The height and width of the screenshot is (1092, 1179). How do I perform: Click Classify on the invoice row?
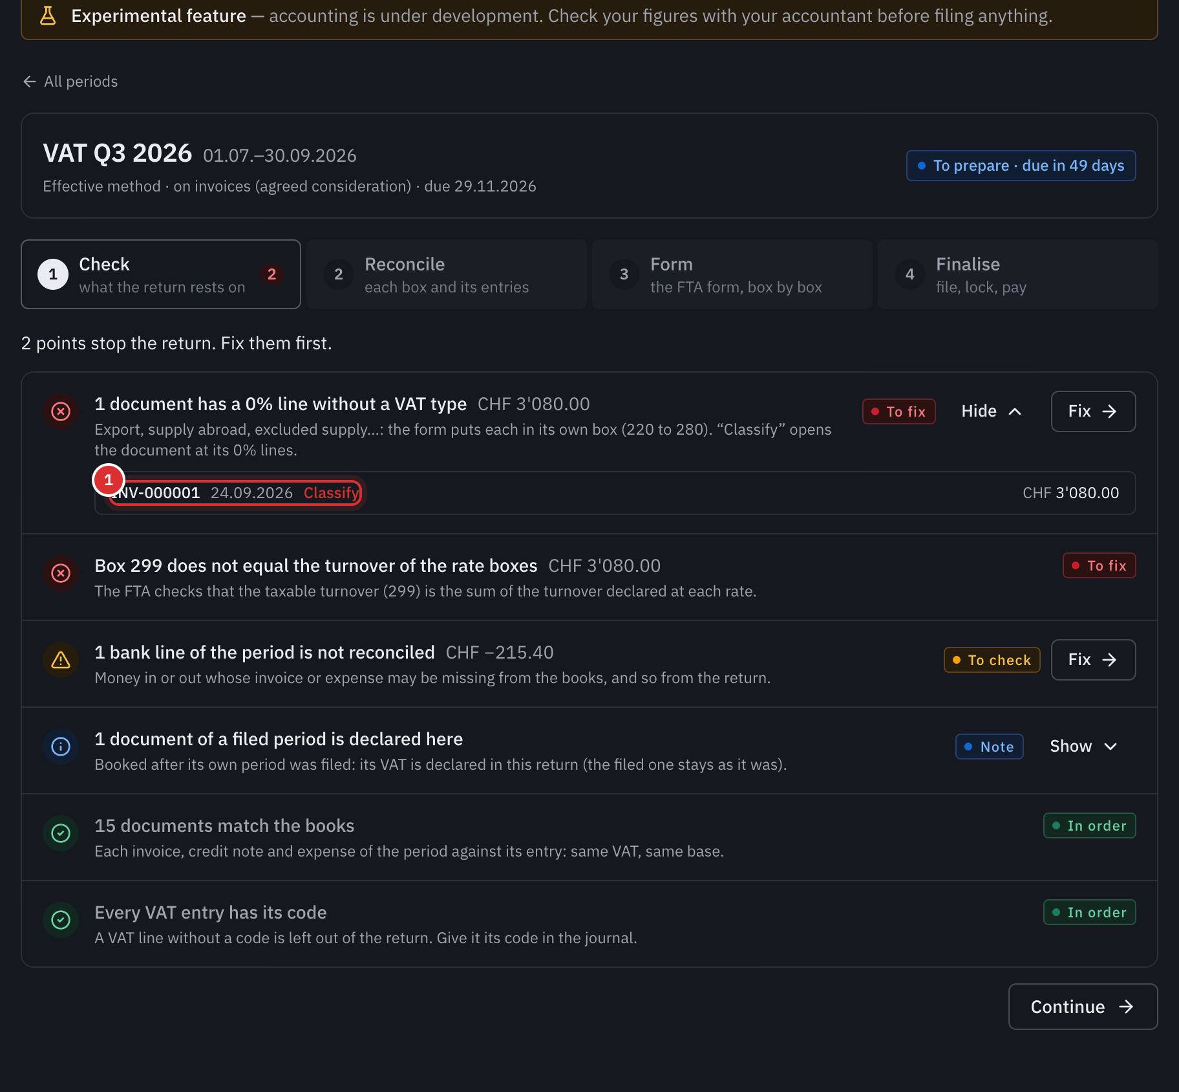pyautogui.click(x=332, y=493)
